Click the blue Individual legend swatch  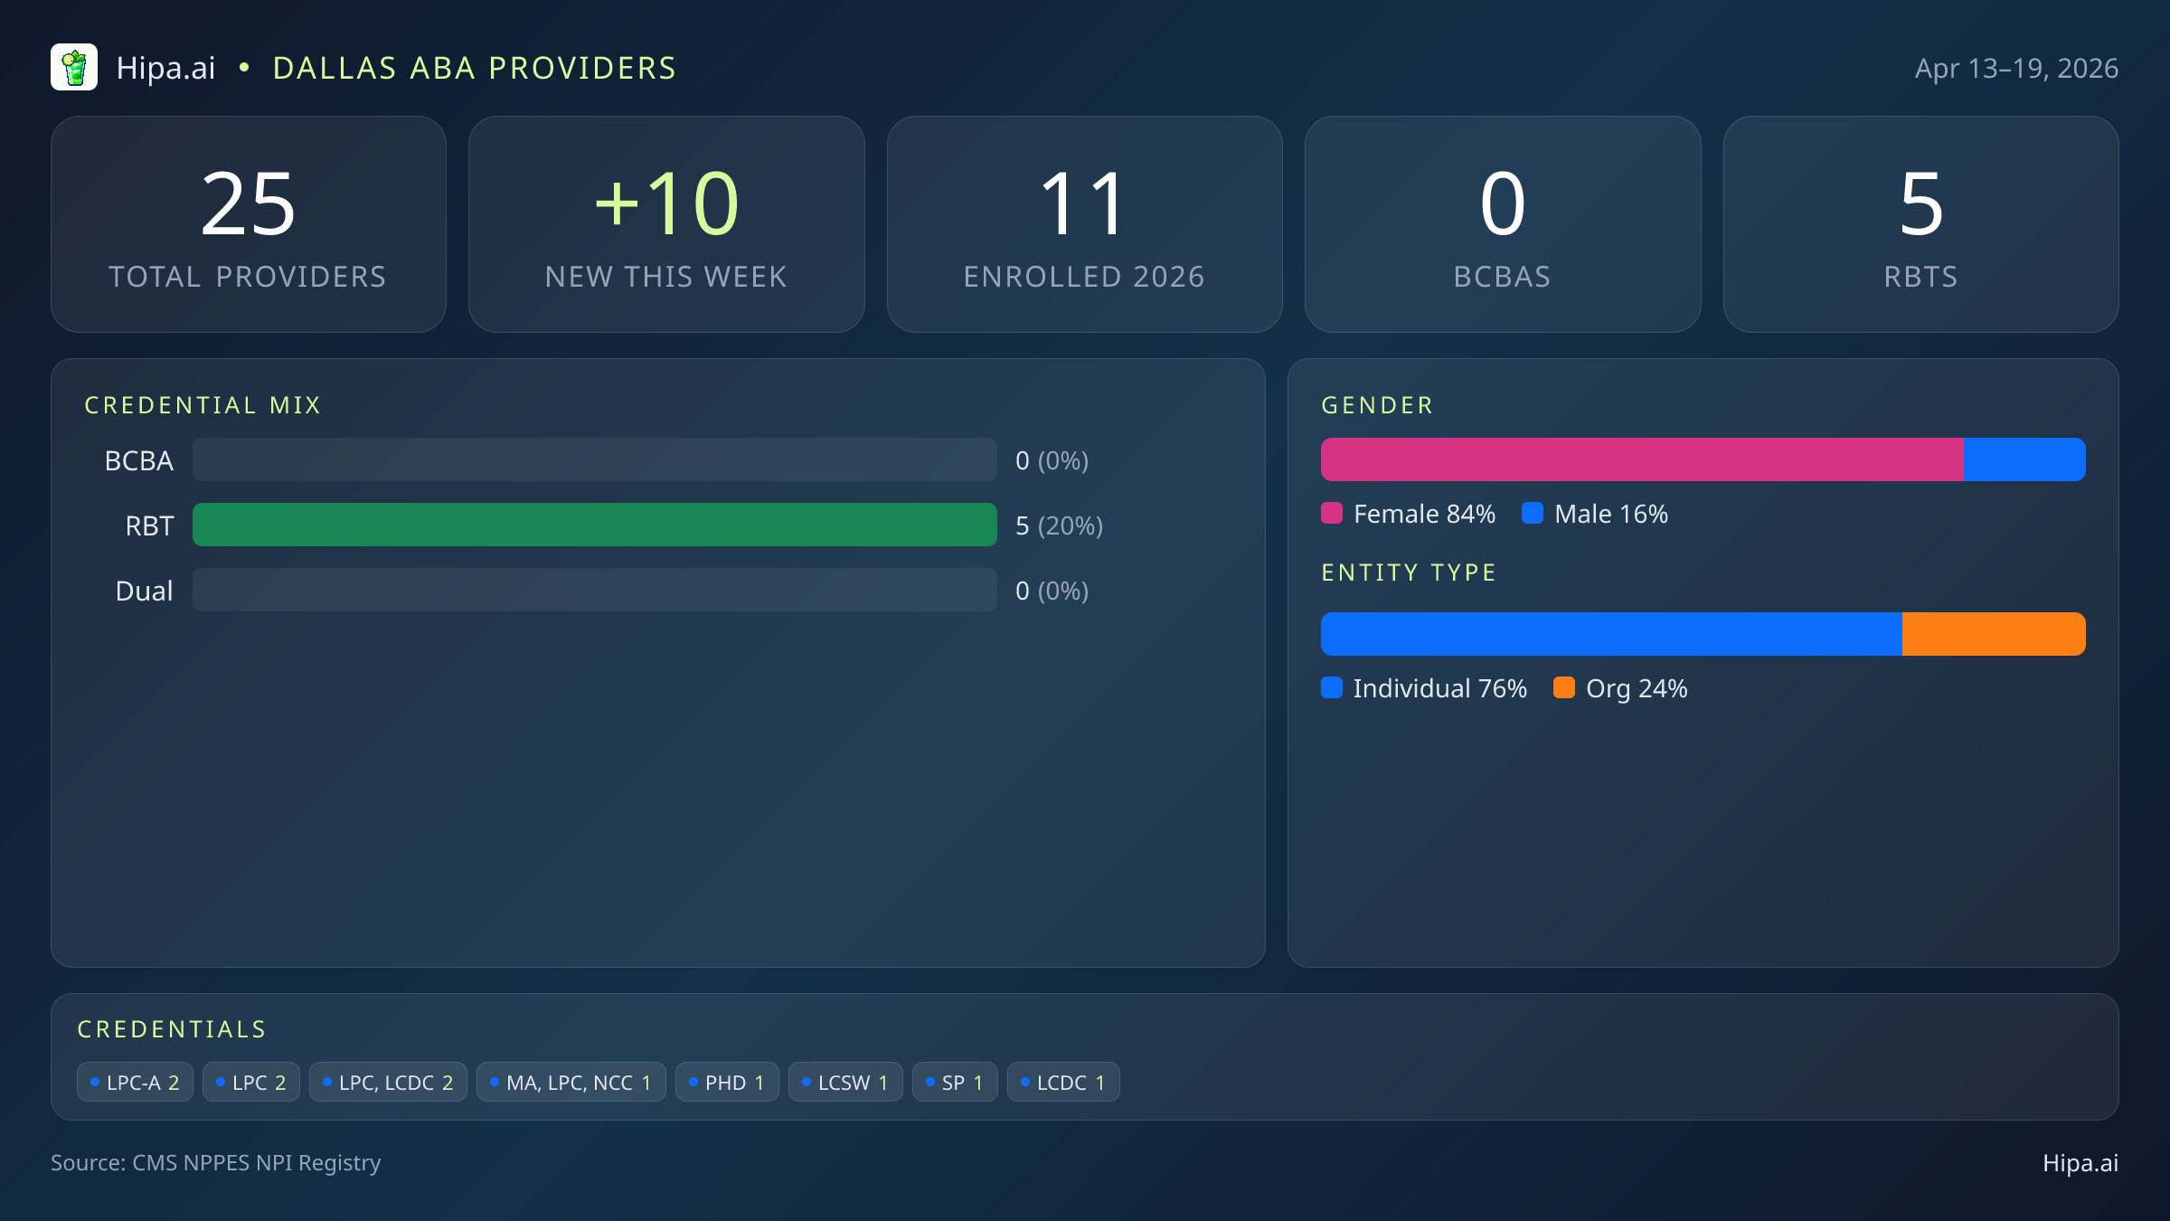[x=1332, y=688]
